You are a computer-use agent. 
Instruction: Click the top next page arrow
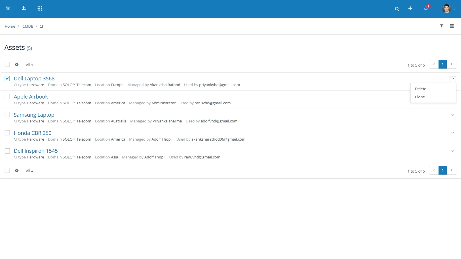(x=451, y=64)
